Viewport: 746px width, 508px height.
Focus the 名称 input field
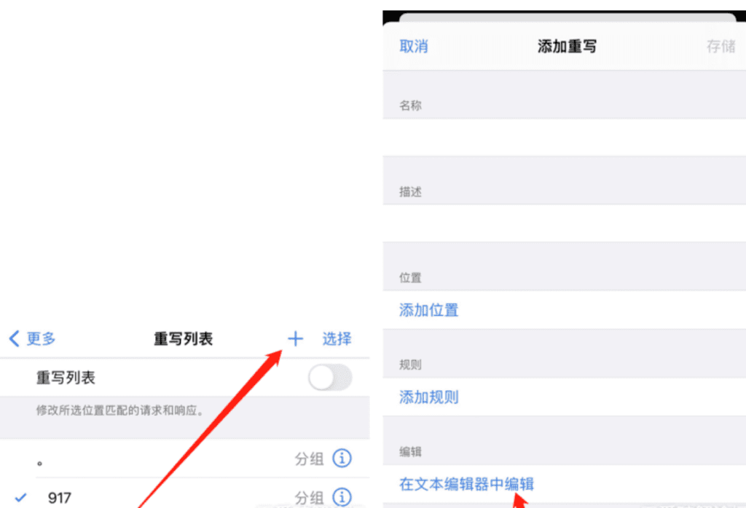click(565, 138)
